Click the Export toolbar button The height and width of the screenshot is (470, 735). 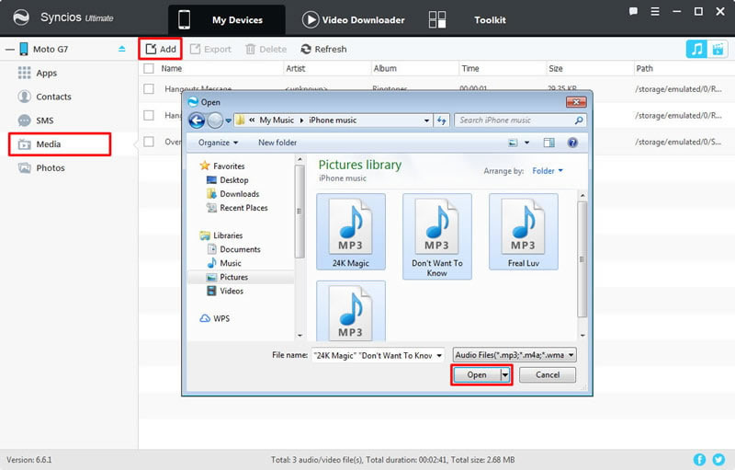pos(210,49)
